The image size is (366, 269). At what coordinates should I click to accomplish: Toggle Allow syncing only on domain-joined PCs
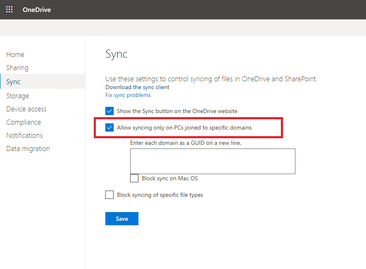[x=109, y=127]
